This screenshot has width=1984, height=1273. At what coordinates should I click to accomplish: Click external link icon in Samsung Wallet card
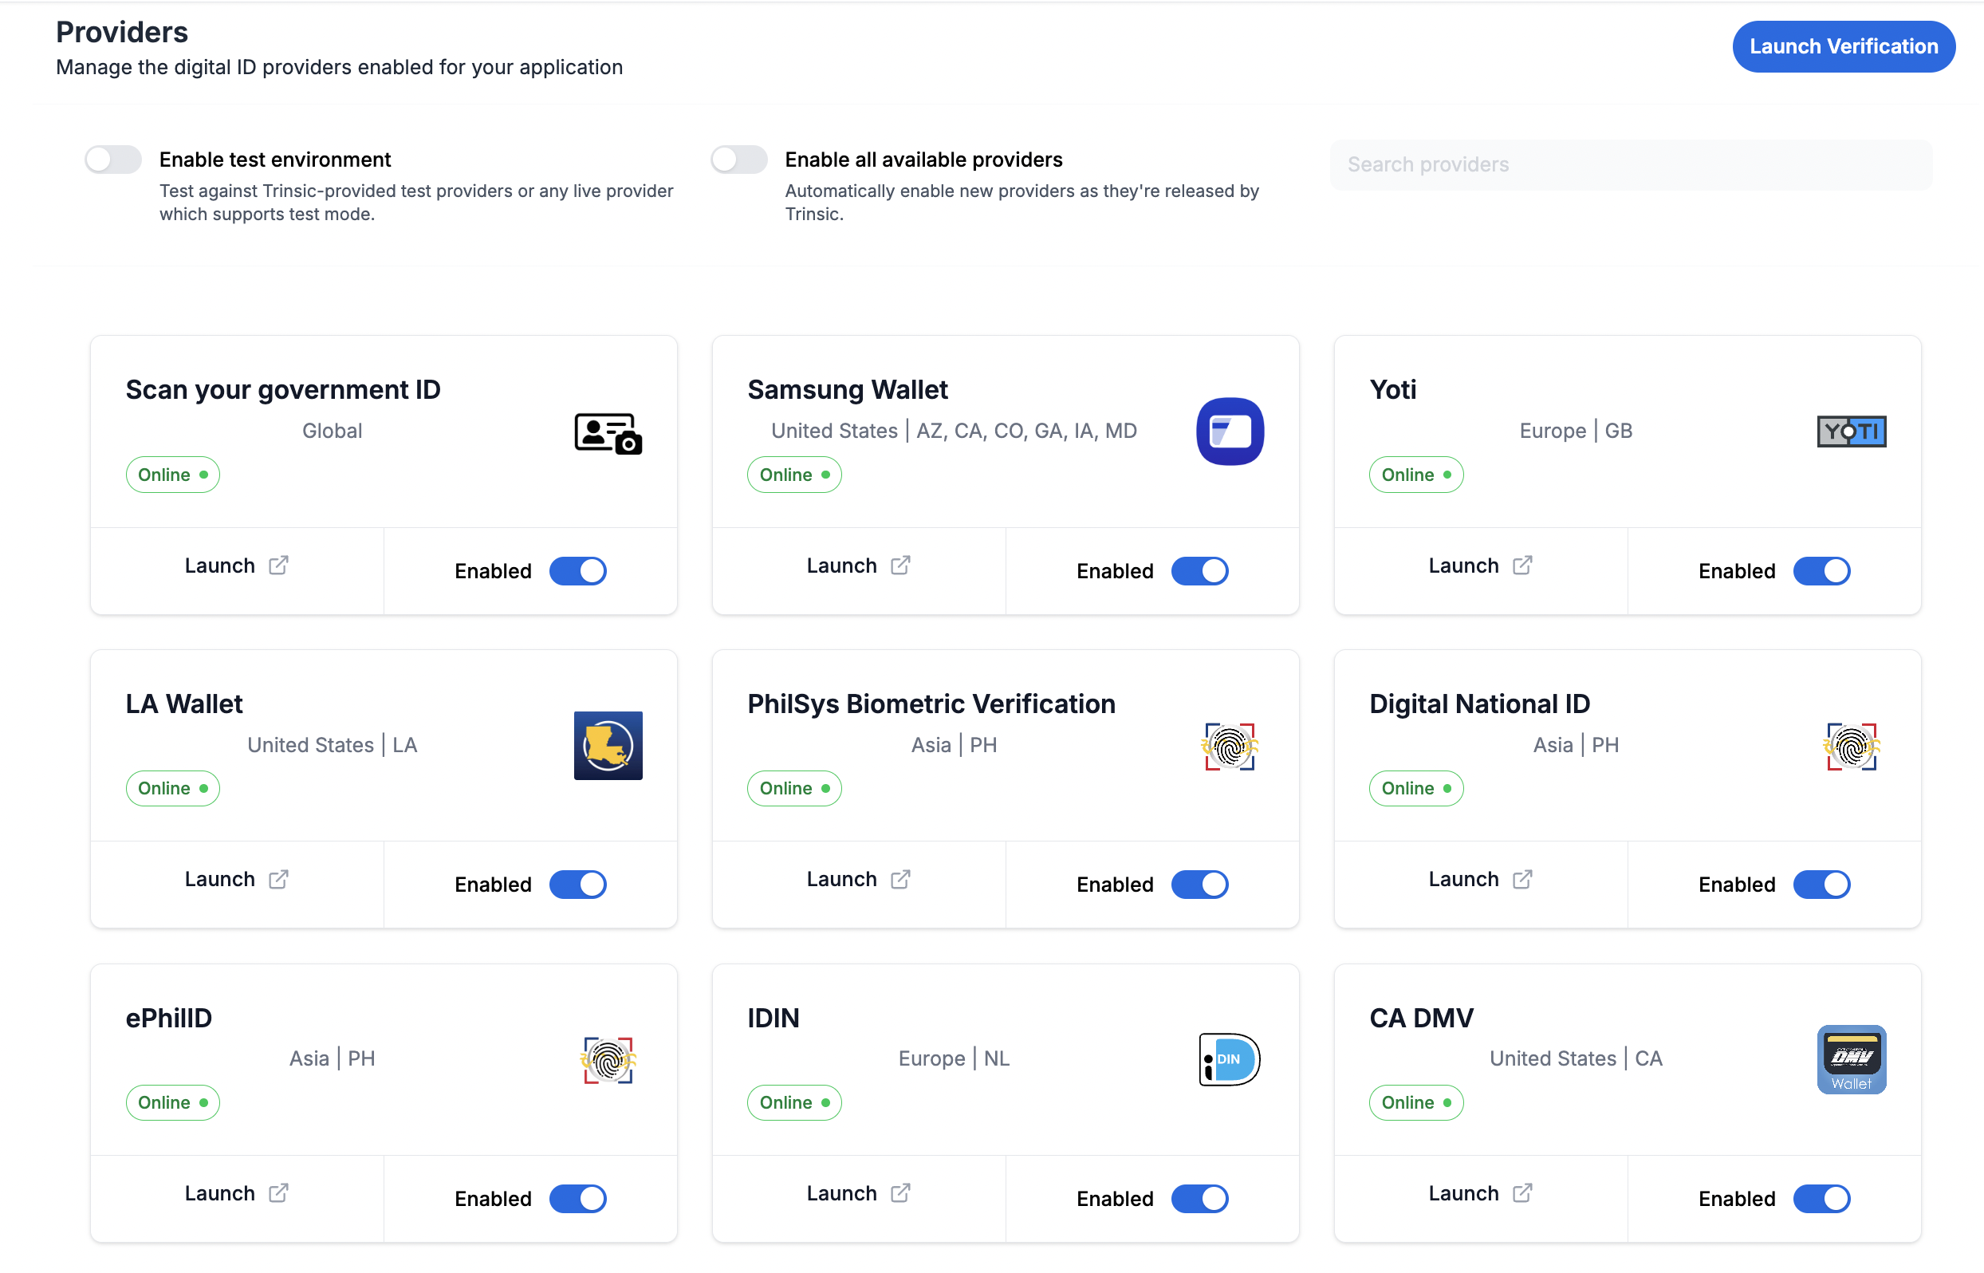[900, 565]
